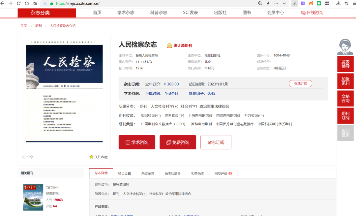
Task: Open the browser home page icon
Action: click(x=27, y=3)
